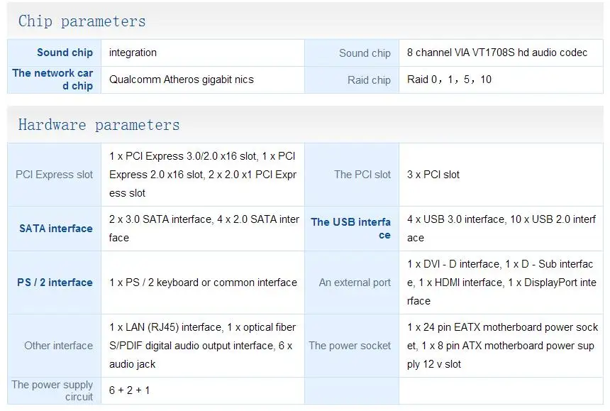
Task: Click the '3 x PCI slot' value
Action: click(434, 175)
